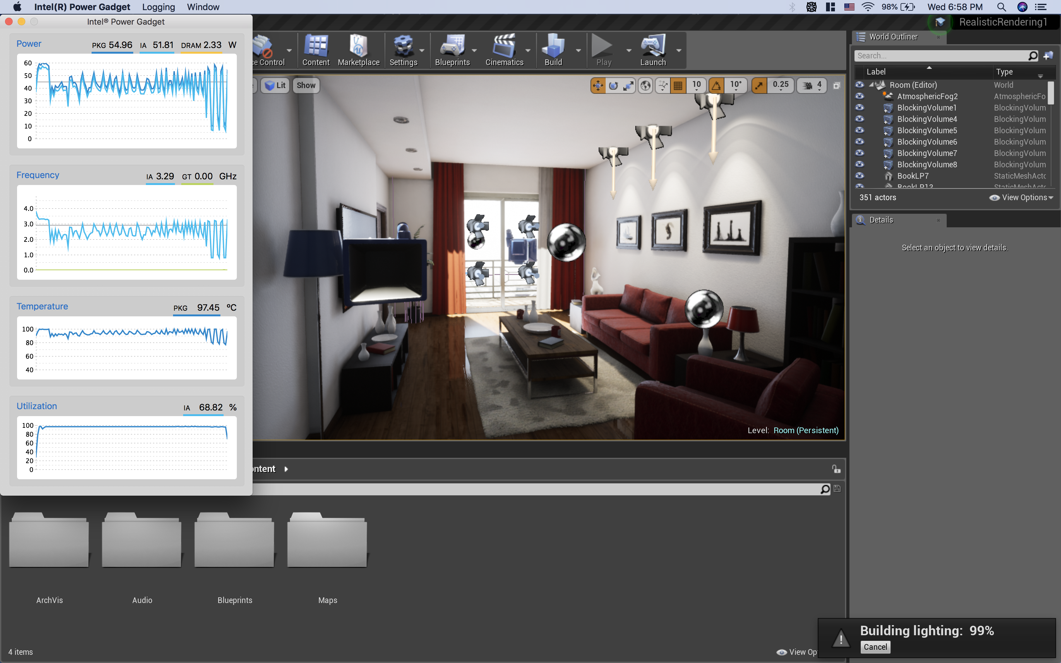Image resolution: width=1061 pixels, height=663 pixels.
Task: Click the world coordinate system globe icon
Action: 645,86
